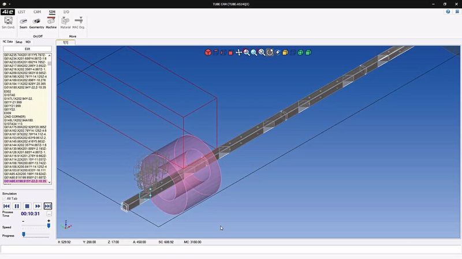Stop the simulation
Image resolution: width=462 pixels, height=259 pixels.
coord(27,206)
